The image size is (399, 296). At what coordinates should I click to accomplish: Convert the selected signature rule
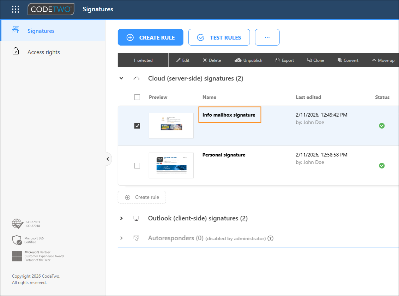pyautogui.click(x=348, y=60)
